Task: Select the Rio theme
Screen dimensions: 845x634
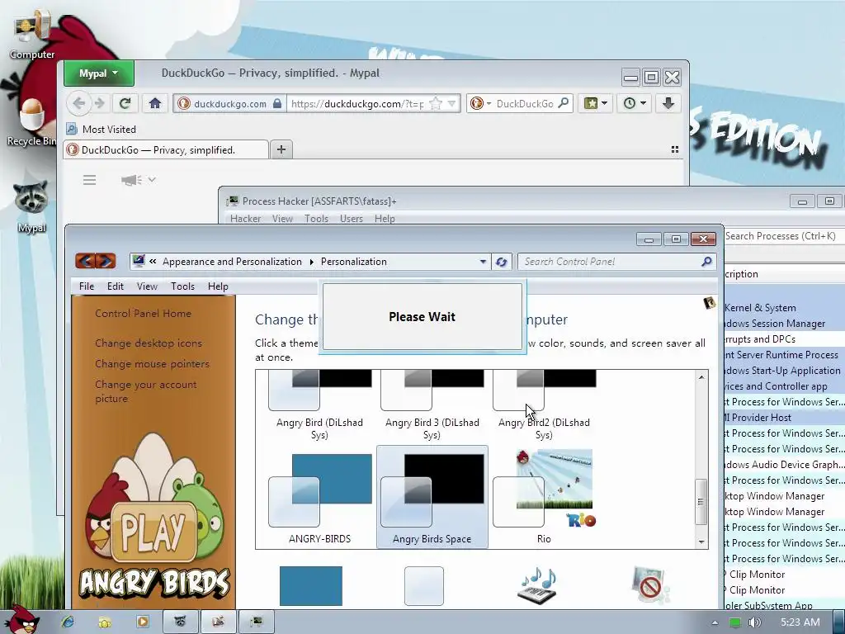Action: coord(545,498)
